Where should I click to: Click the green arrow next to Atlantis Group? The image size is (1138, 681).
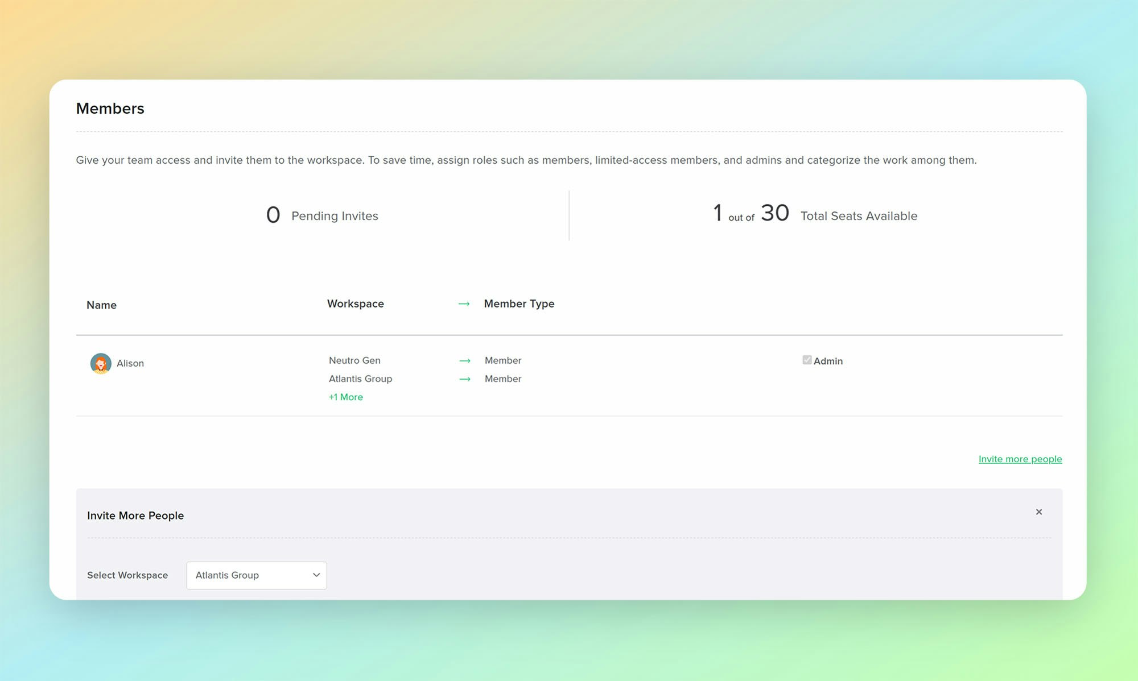tap(464, 379)
